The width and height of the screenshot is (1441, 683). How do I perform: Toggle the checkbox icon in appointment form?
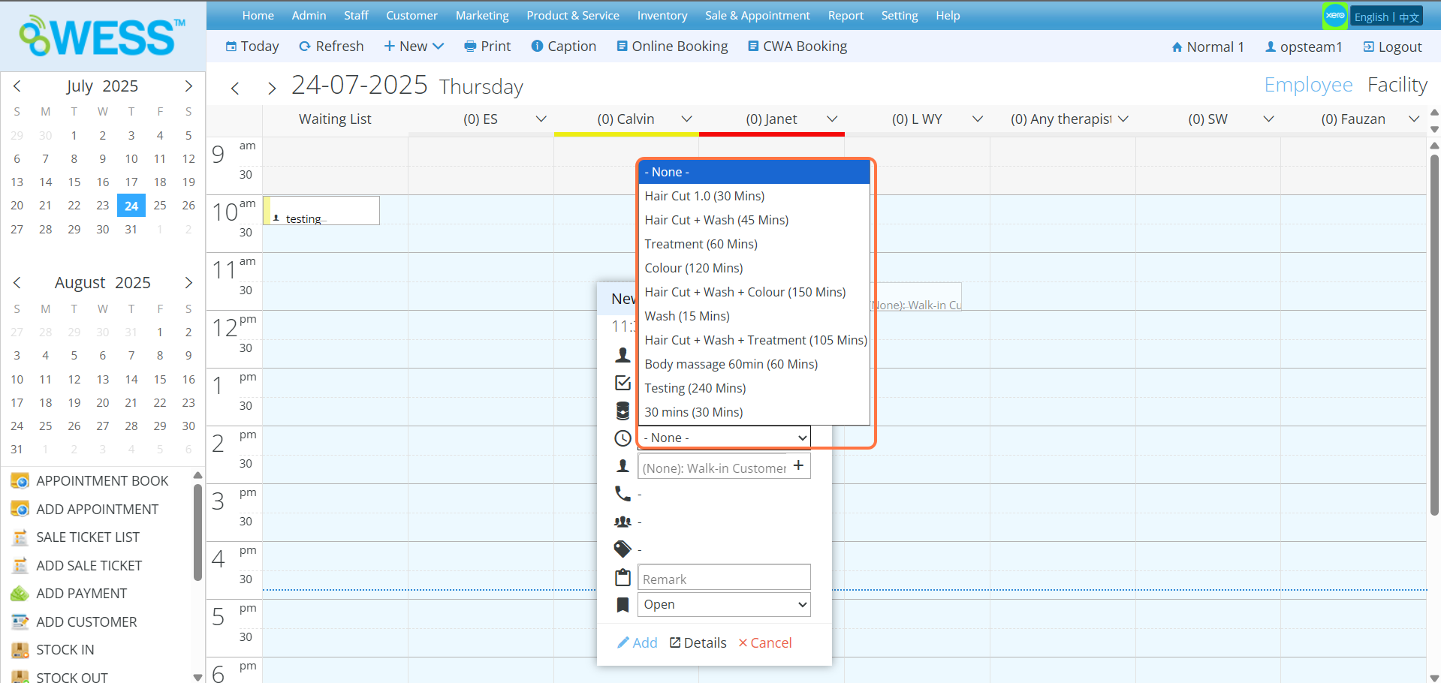(623, 383)
